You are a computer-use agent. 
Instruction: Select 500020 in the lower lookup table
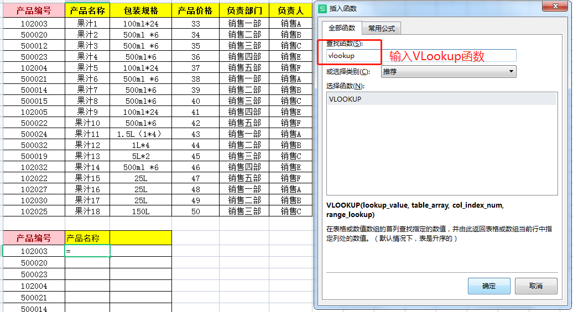[34, 263]
